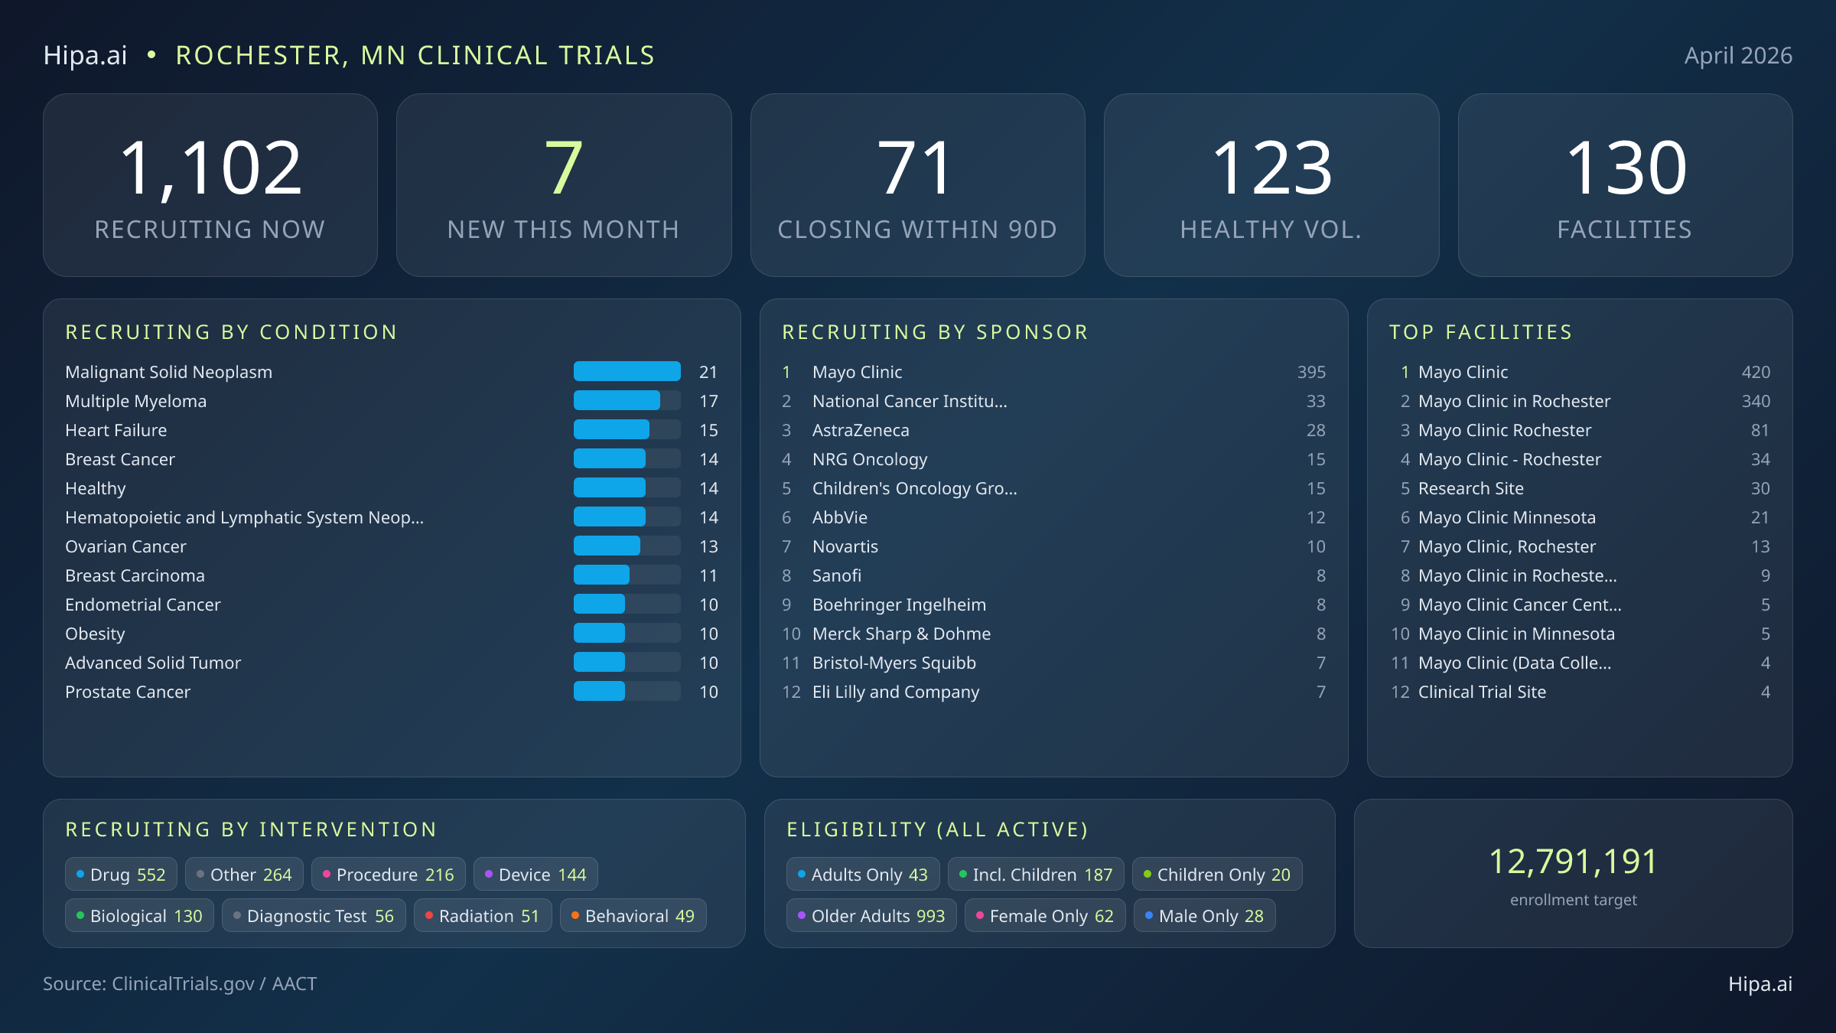Click the Prostate Cancer row
The image size is (1836, 1033).
pos(392,691)
